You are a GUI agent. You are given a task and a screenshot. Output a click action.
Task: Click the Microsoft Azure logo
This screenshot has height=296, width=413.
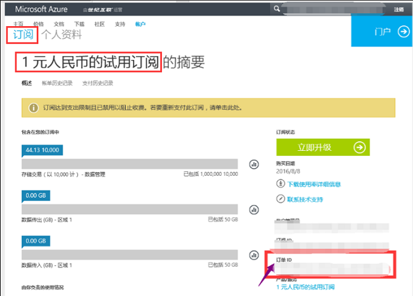41,10
